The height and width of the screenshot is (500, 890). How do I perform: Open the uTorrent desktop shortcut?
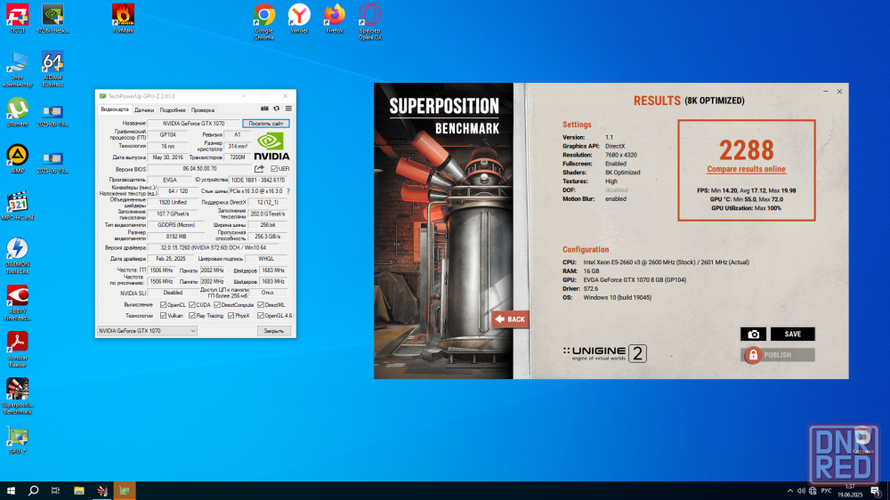(18, 112)
